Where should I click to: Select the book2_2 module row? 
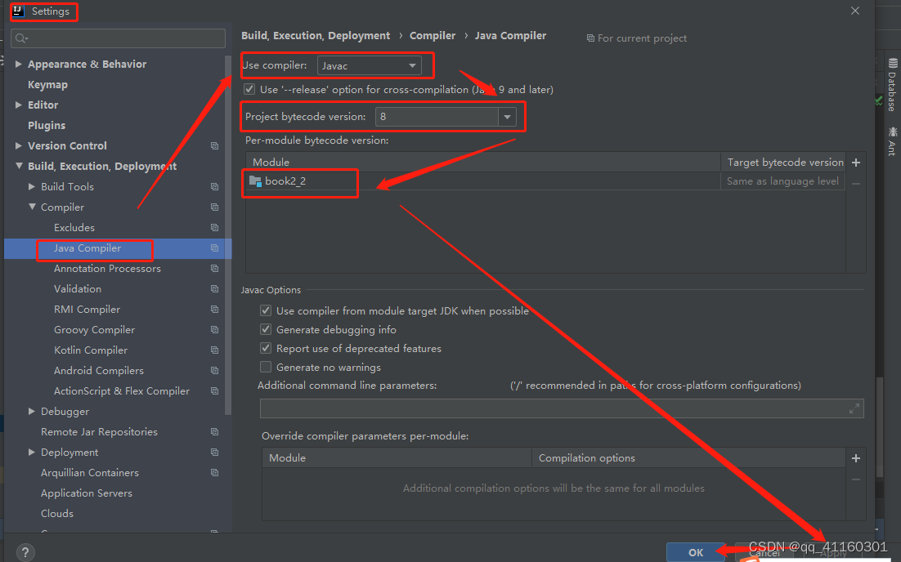pos(545,181)
